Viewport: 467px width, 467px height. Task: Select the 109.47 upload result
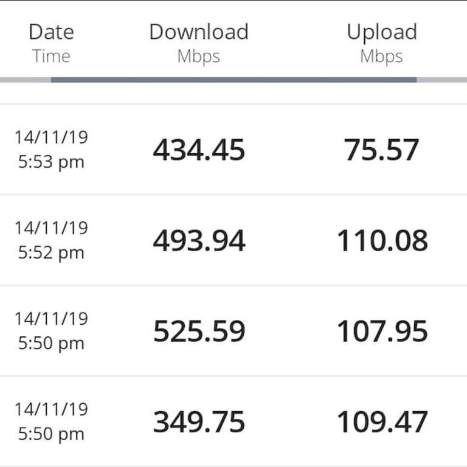[x=382, y=421]
